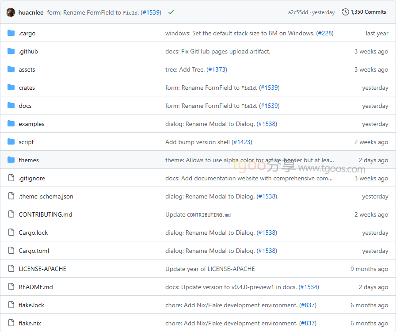Open #1423 link in script row
Image resolution: width=396 pixels, height=332 pixels.
click(242, 142)
